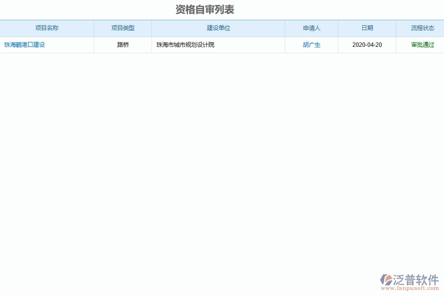Click the 申请人 column header

pos(311,28)
